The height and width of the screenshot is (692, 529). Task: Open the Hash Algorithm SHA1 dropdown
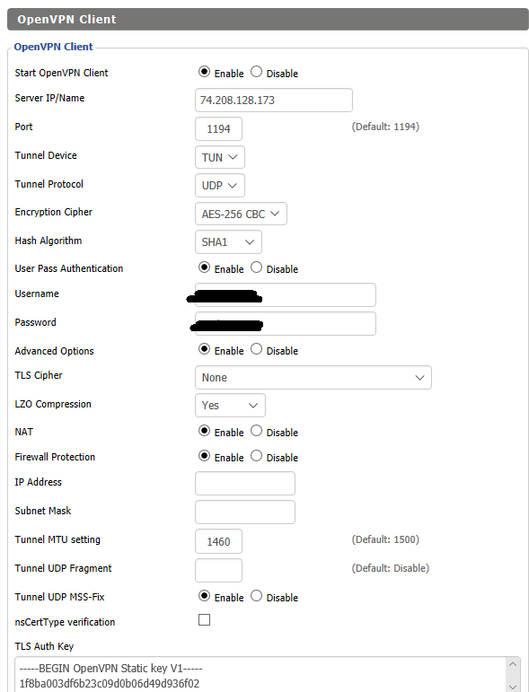click(x=228, y=241)
